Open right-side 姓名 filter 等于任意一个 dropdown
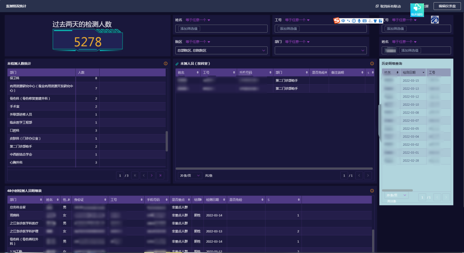 pyautogui.click(x=404, y=42)
